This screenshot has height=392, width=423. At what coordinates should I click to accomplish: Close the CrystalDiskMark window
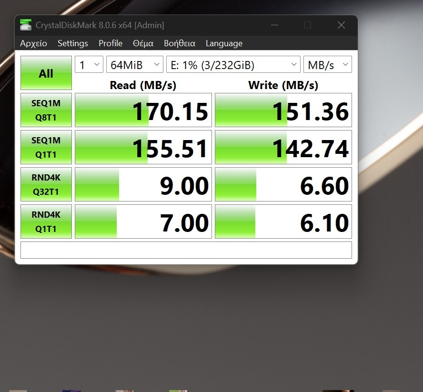point(341,25)
